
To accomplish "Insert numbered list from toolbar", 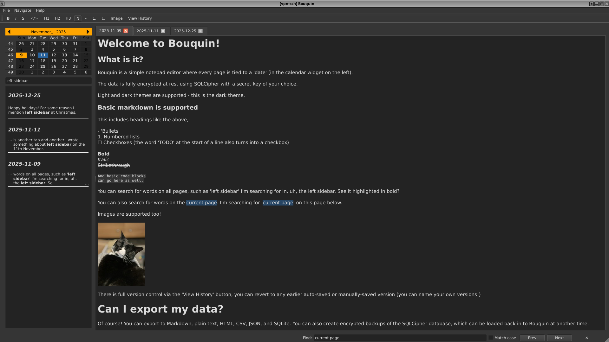I will coord(94,18).
